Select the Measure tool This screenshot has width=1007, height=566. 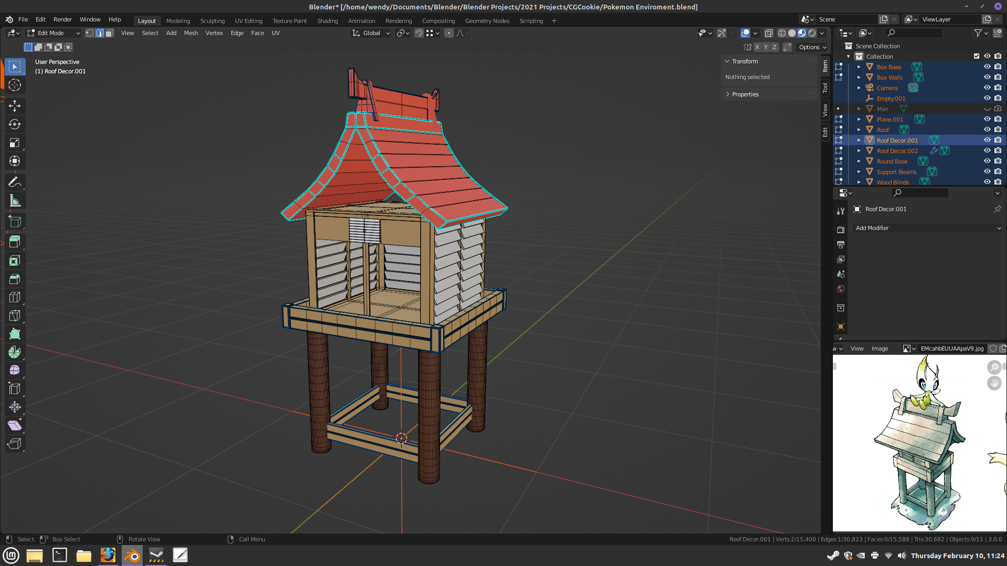(15, 201)
